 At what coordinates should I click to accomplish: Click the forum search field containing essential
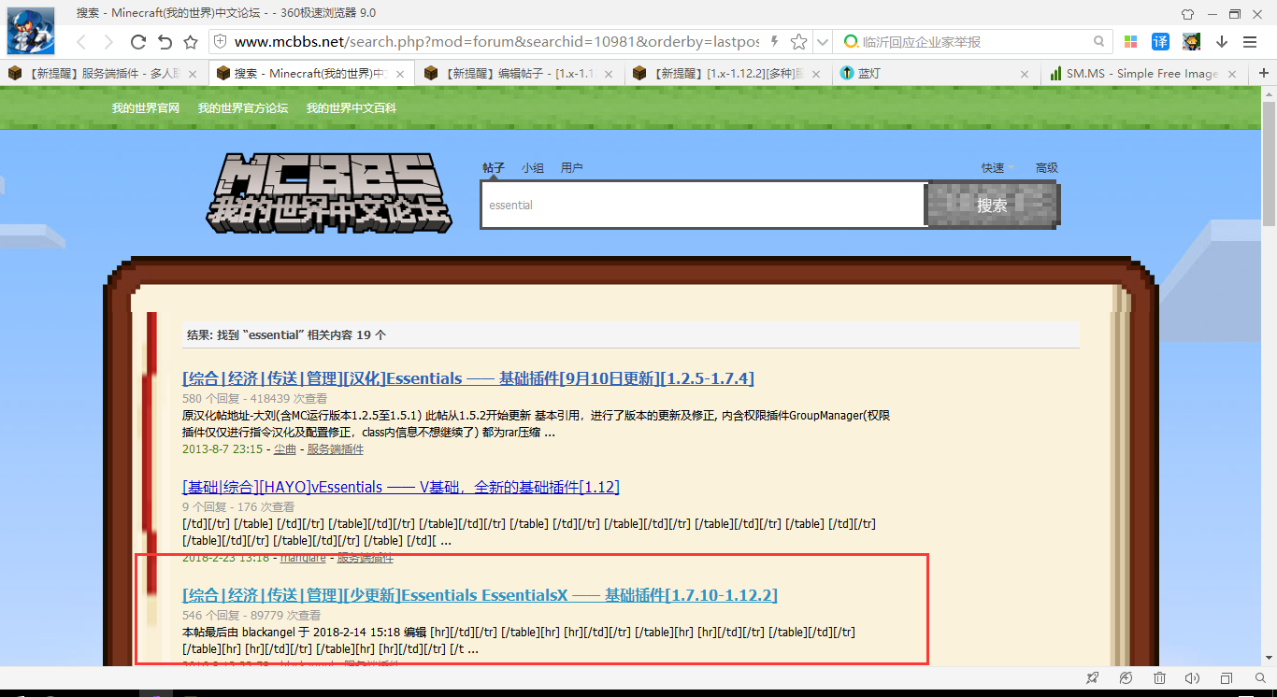click(x=704, y=205)
